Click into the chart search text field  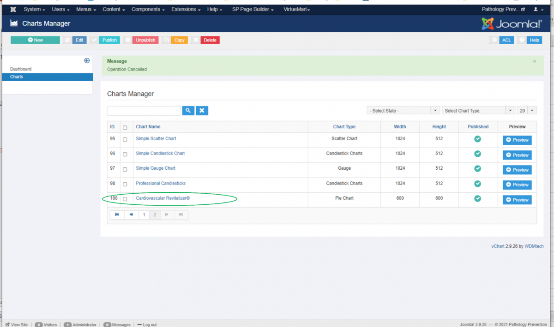coord(144,111)
